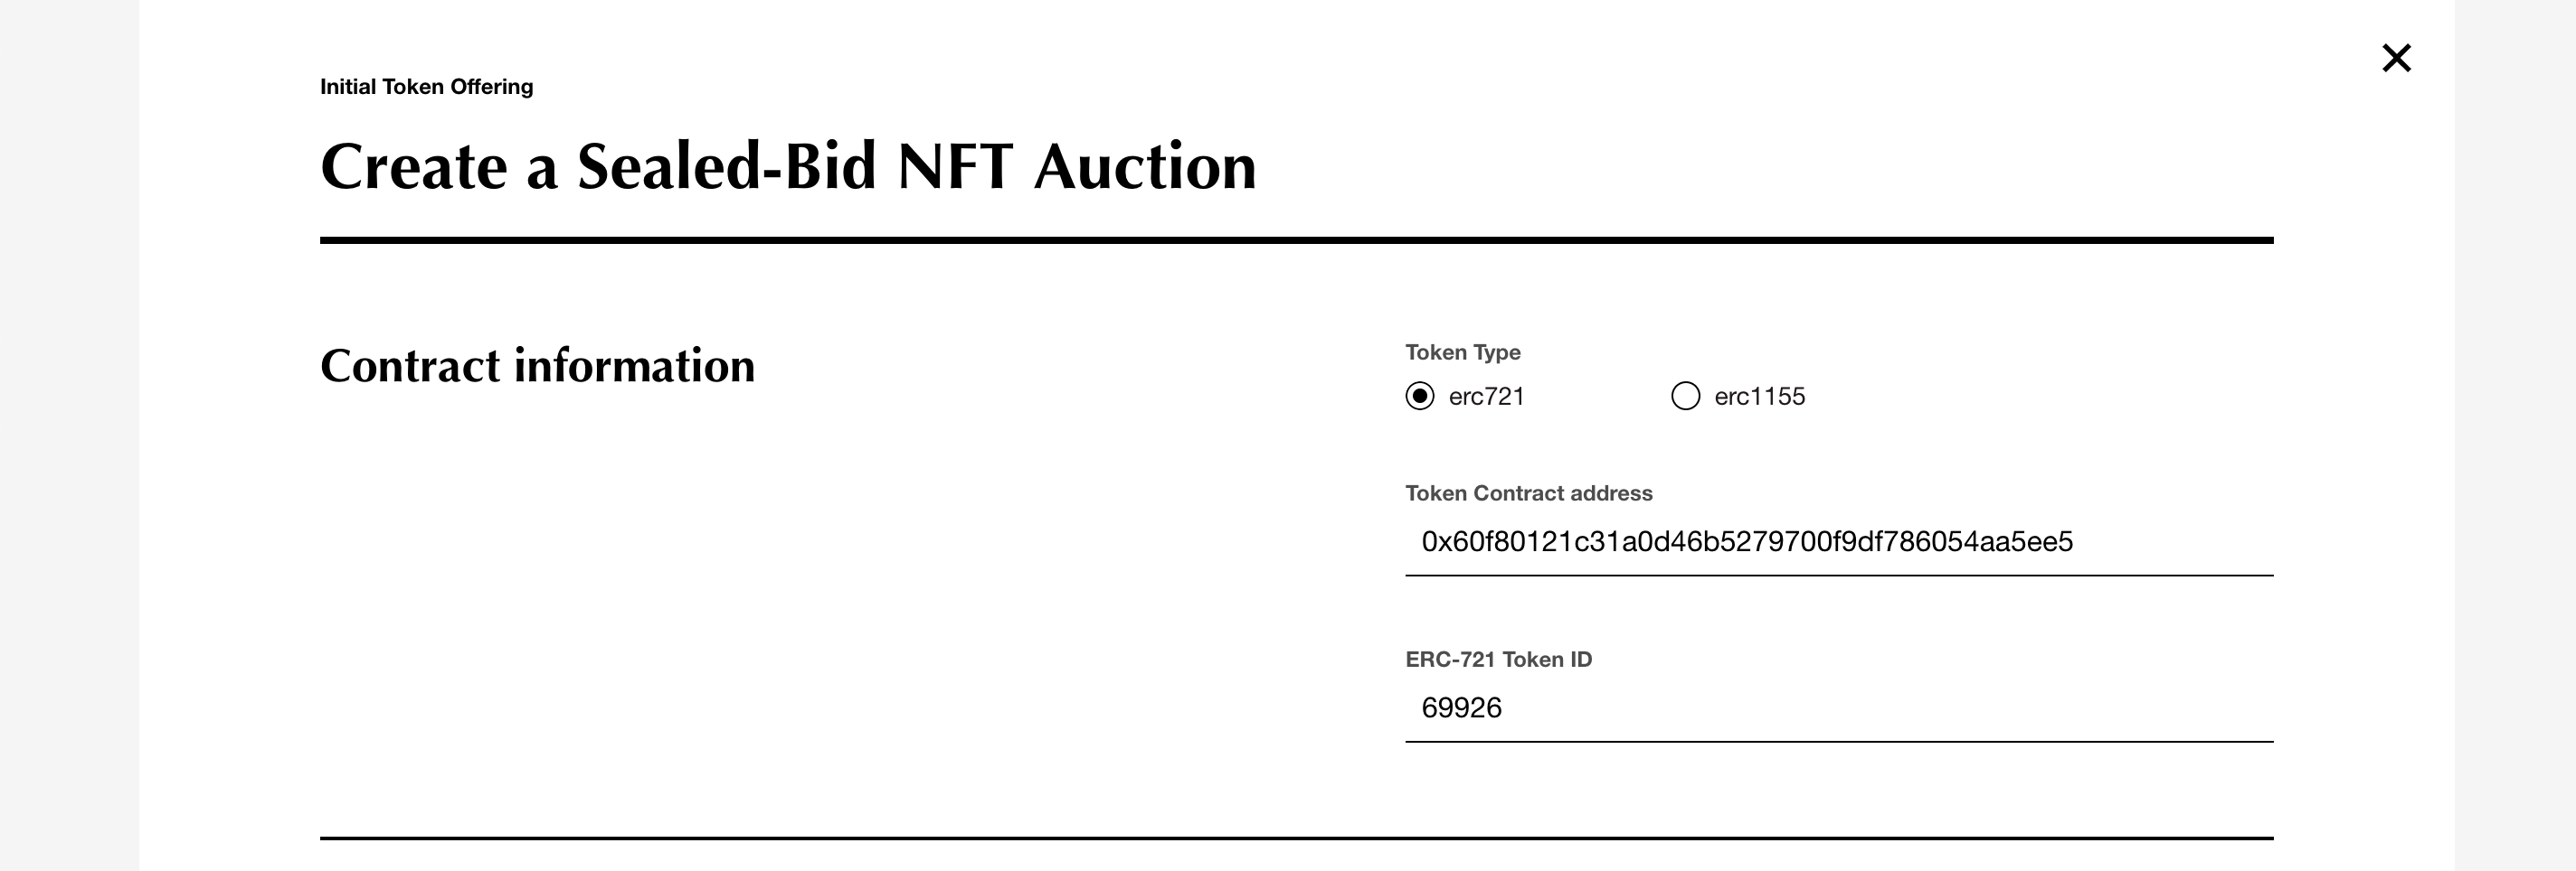Click the erc721 option label text
Viewport: 2576px width, 871px height.
(x=1486, y=397)
